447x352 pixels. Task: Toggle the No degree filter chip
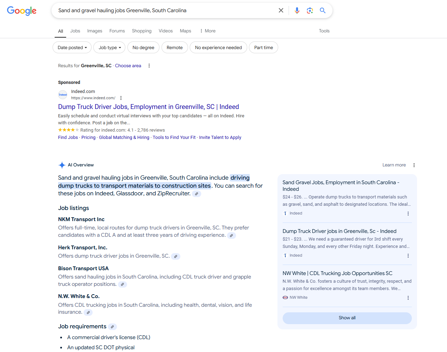(143, 47)
